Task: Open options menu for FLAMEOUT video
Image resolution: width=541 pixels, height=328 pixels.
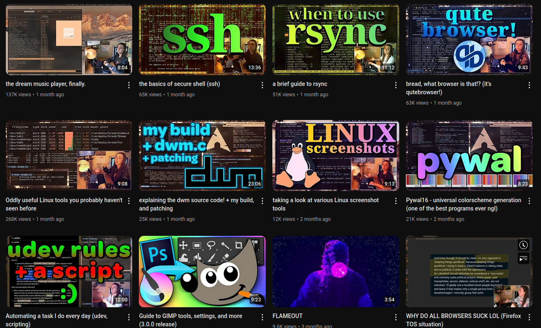Action: 396,317
